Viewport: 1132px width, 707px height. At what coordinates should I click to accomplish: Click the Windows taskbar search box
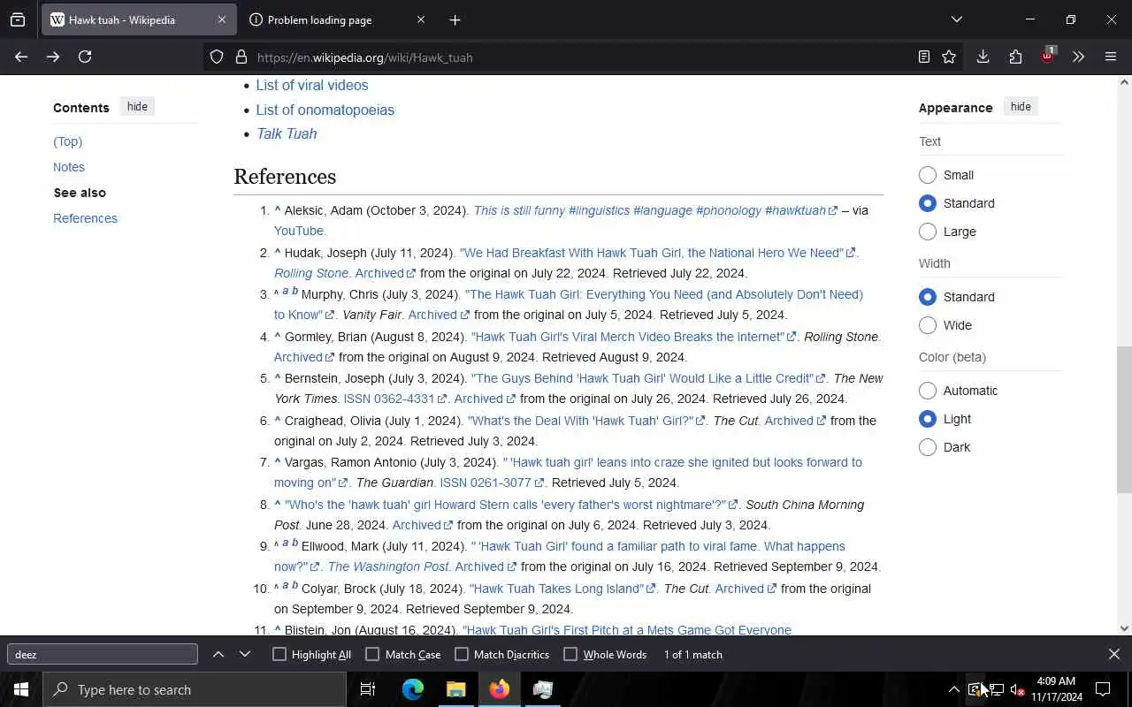pos(195,689)
